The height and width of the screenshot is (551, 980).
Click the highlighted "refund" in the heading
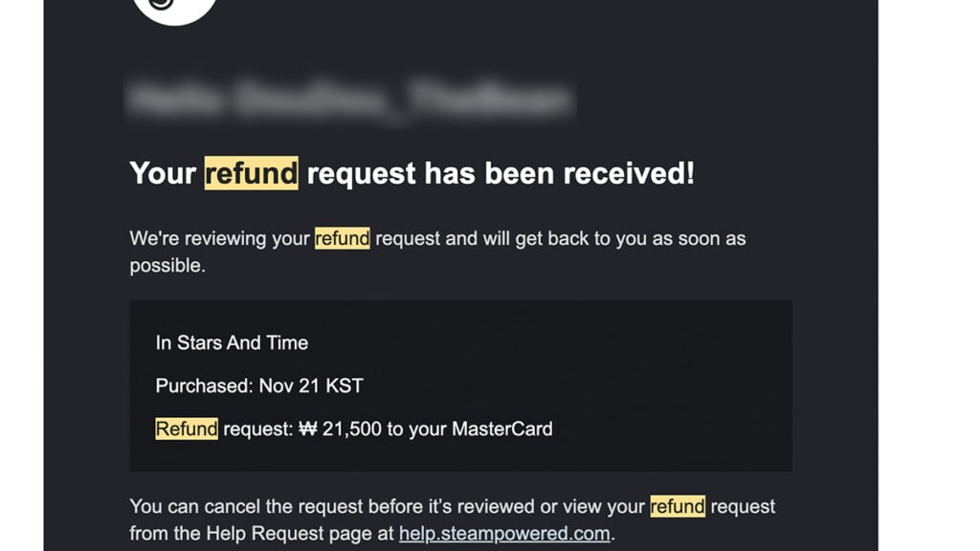[x=252, y=173]
